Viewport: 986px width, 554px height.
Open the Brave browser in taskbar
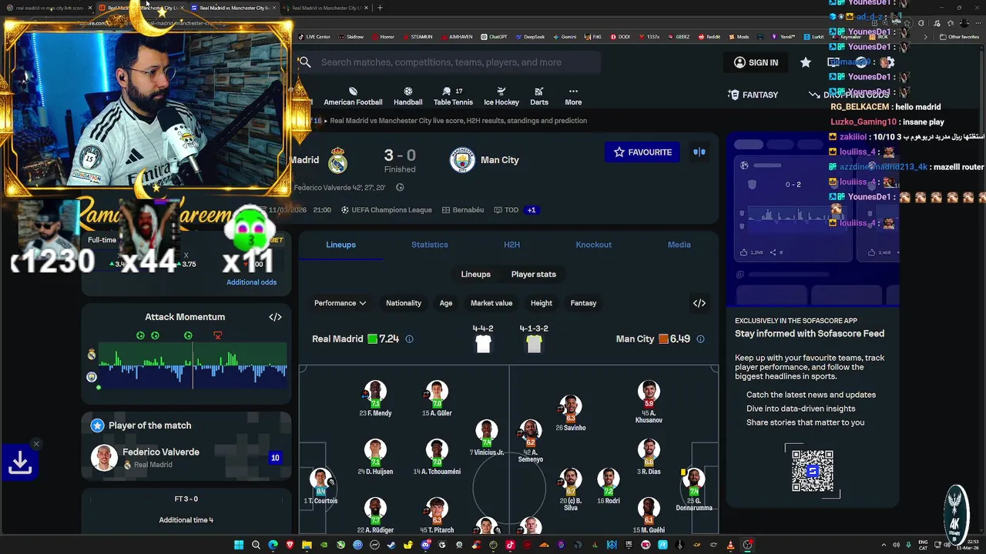(x=290, y=546)
